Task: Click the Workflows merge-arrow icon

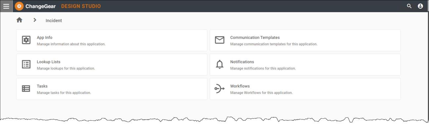Action: tap(220, 89)
